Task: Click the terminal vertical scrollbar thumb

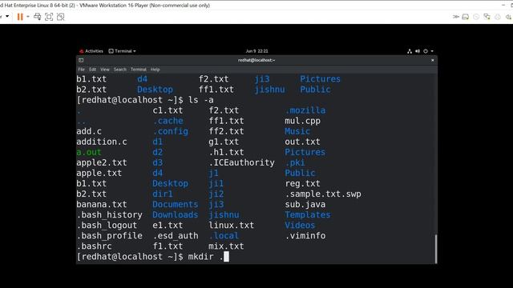Action: [436, 249]
